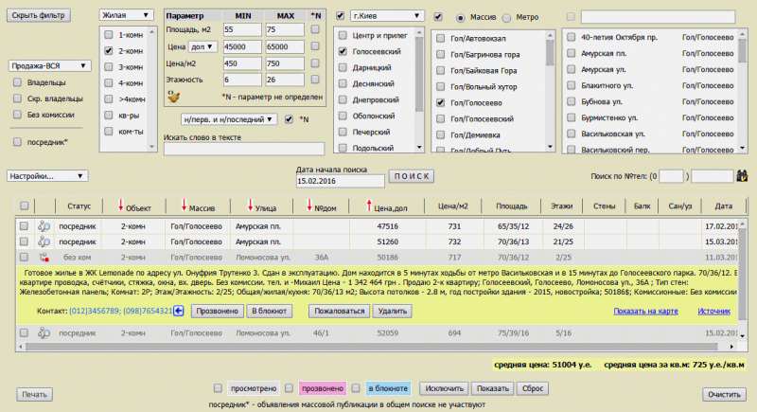Image resolution: width=757 pixels, height=412 pixels.
Task: Click agent icon in 47516 listing row
Action: [x=43, y=226]
